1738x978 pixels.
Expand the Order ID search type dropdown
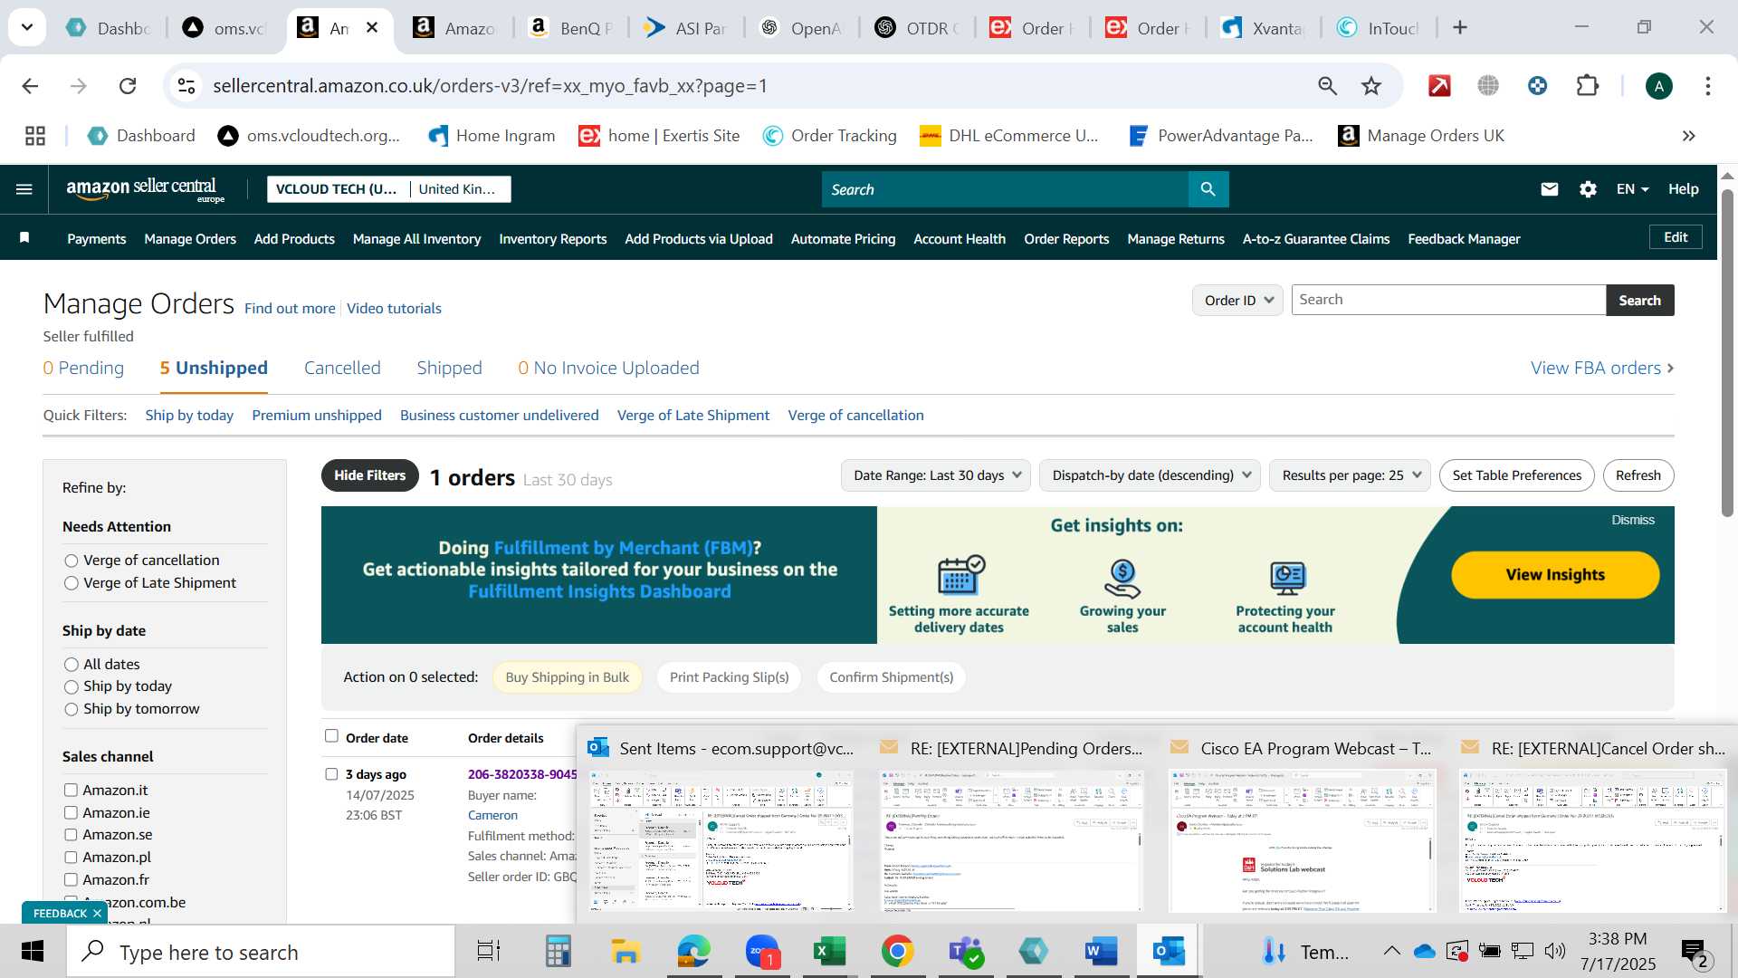click(x=1237, y=301)
